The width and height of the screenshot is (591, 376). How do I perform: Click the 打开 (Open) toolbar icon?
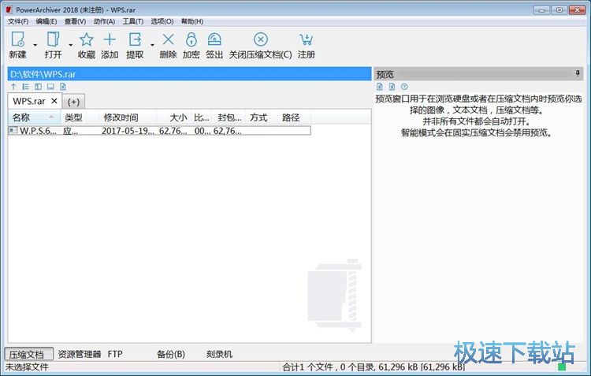click(x=53, y=39)
